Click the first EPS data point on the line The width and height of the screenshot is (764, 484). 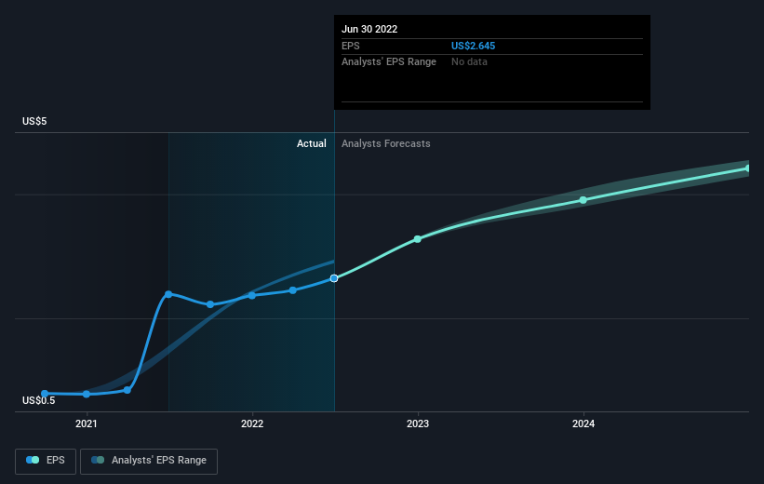click(x=45, y=393)
